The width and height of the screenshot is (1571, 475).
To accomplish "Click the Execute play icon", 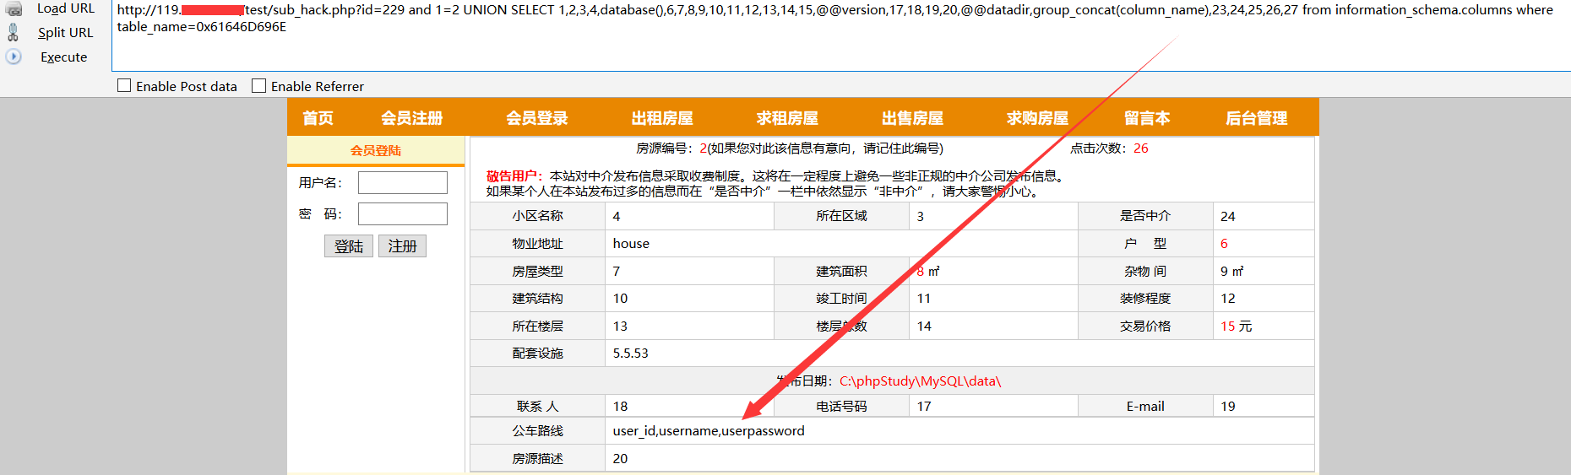I will 14,57.
